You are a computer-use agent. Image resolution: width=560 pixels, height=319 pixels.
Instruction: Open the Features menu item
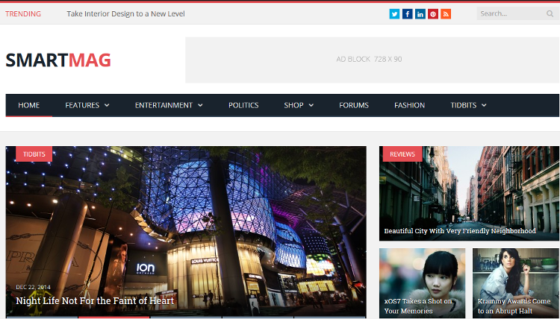82,105
